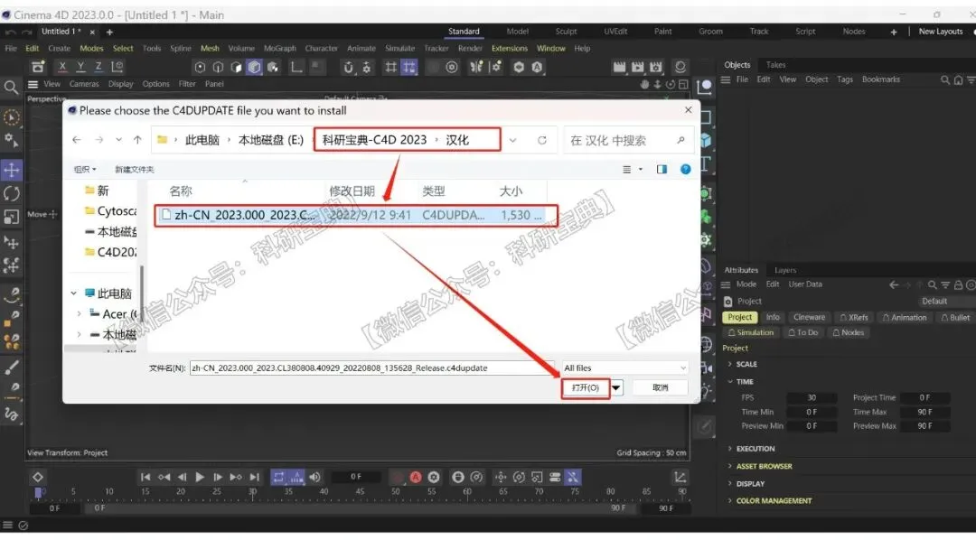Open the Default preset dropdown in Attributes
Viewport: 976px width, 540px height.
[946, 301]
